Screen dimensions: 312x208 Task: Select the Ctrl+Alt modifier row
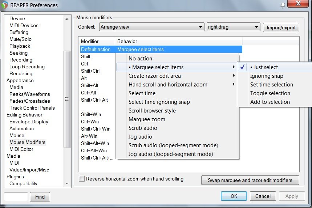tap(89, 93)
